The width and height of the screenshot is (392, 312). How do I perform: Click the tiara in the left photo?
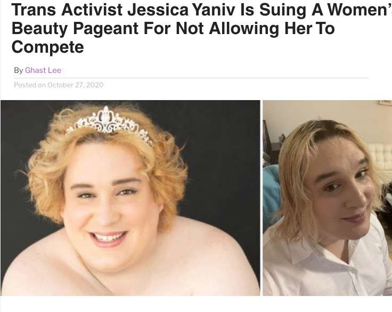pyautogui.click(x=109, y=124)
